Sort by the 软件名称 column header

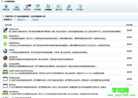click(8, 25)
